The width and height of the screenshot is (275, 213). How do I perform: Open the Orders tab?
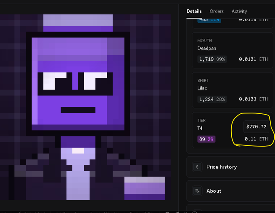pos(217,11)
